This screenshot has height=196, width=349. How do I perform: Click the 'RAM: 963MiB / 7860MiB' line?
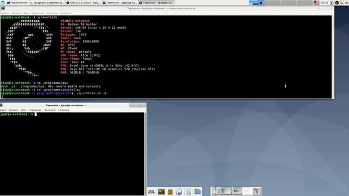(x=80, y=72)
